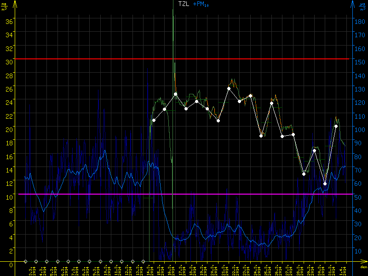Click the first white data point marker
Screen dimensions: 368x276
tap(154, 120)
